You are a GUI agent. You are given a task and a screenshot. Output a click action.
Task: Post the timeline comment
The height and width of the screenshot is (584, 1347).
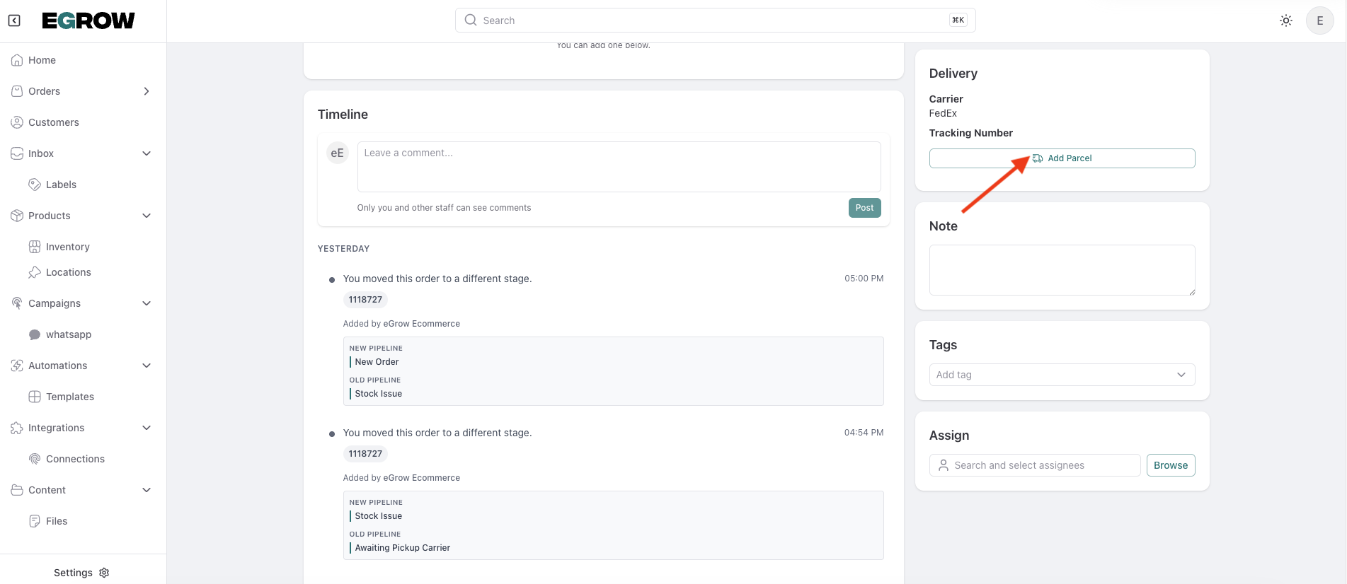click(x=864, y=208)
